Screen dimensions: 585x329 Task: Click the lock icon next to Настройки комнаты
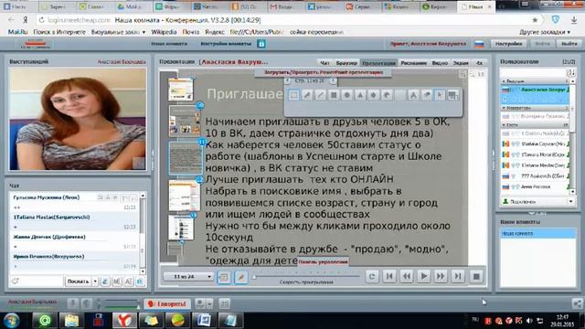coord(261,44)
